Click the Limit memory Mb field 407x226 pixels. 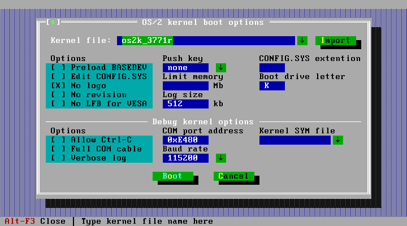[x=185, y=86]
